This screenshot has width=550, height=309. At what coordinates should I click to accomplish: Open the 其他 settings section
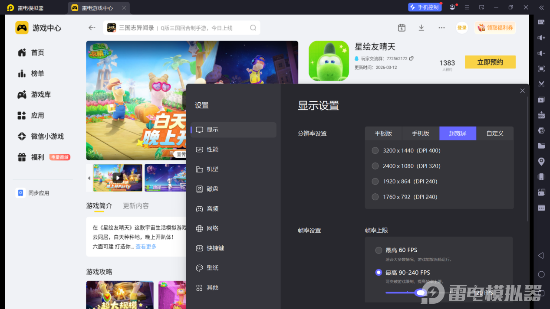point(234,288)
